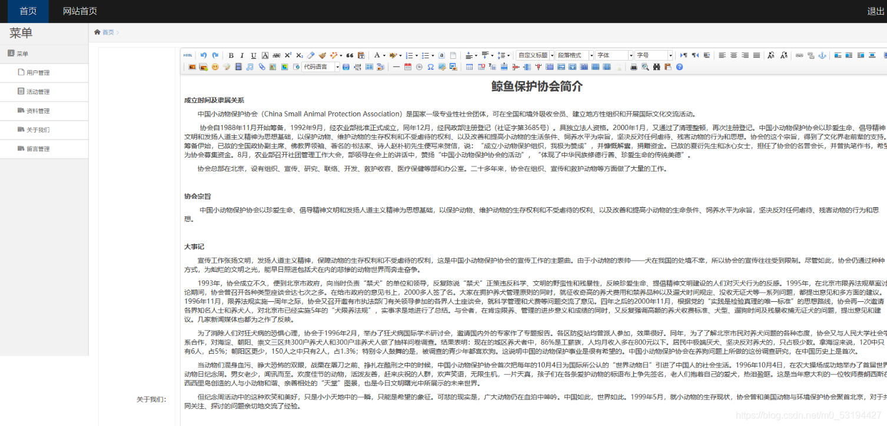Upload a single image icon
The width and height of the screenshot is (887, 426).
[x=192, y=66]
